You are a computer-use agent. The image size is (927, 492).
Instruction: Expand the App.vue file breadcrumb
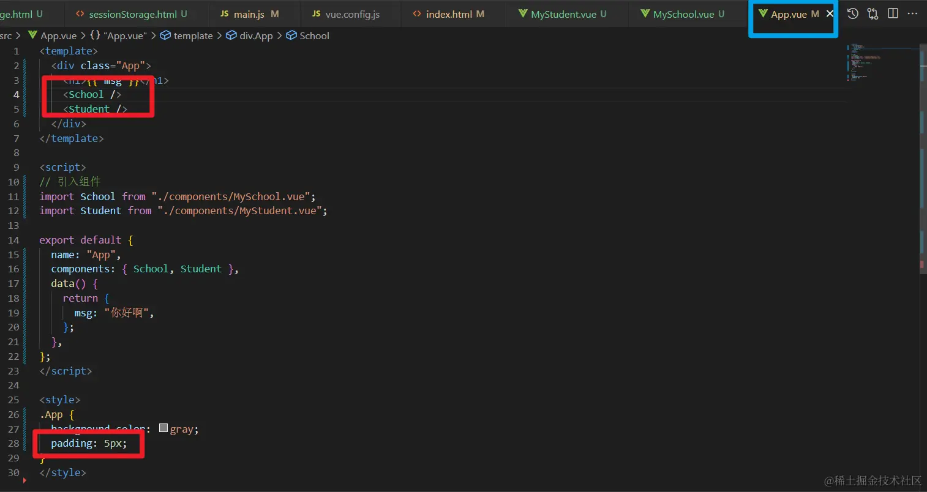pyautogui.click(x=53, y=35)
